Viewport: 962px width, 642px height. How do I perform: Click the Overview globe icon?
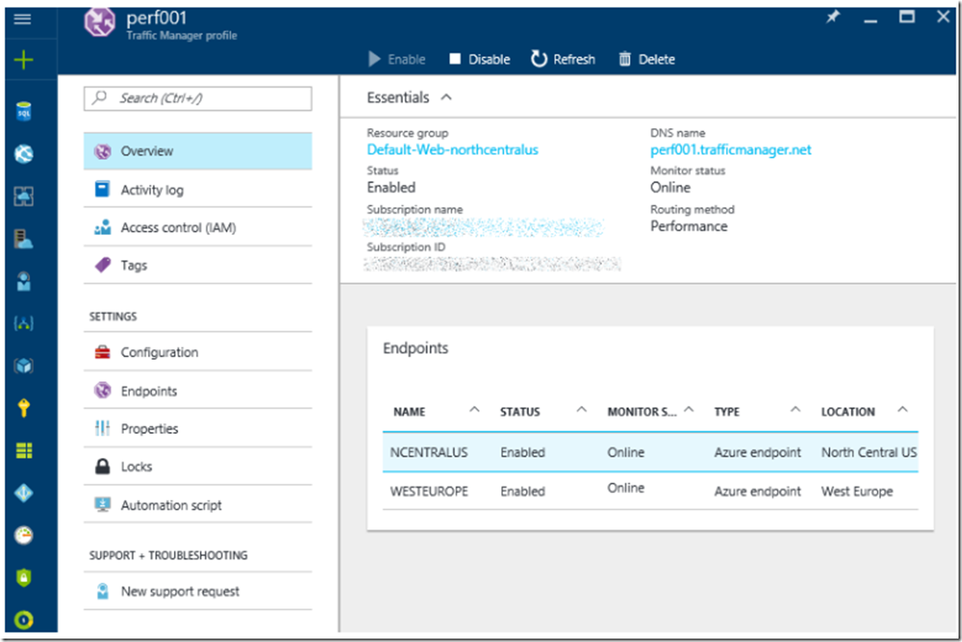(102, 151)
